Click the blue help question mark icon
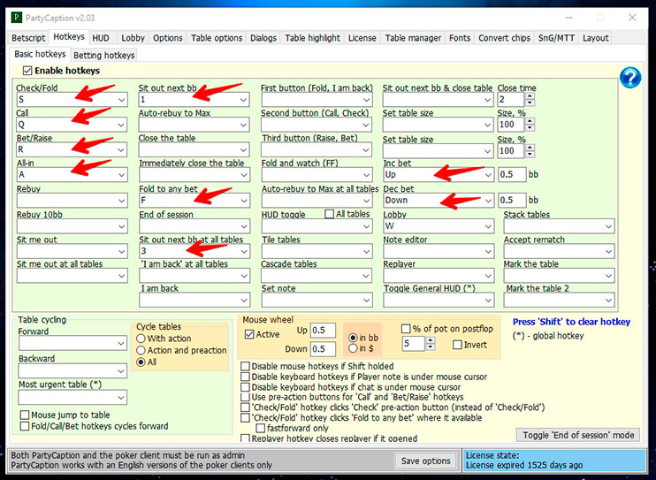 coord(630,78)
